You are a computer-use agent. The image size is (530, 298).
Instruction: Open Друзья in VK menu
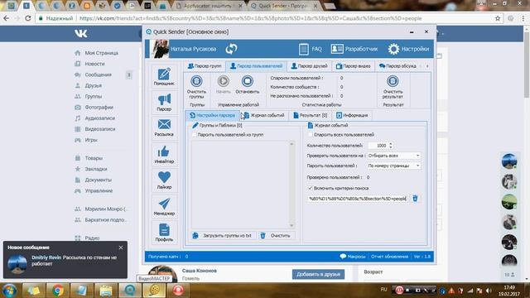pyautogui.click(x=93, y=85)
